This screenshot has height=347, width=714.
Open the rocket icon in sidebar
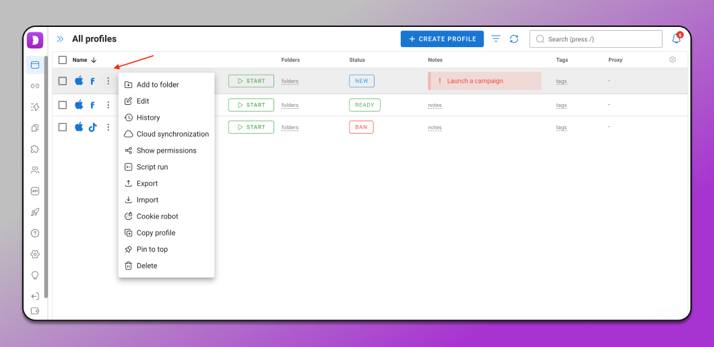35,212
